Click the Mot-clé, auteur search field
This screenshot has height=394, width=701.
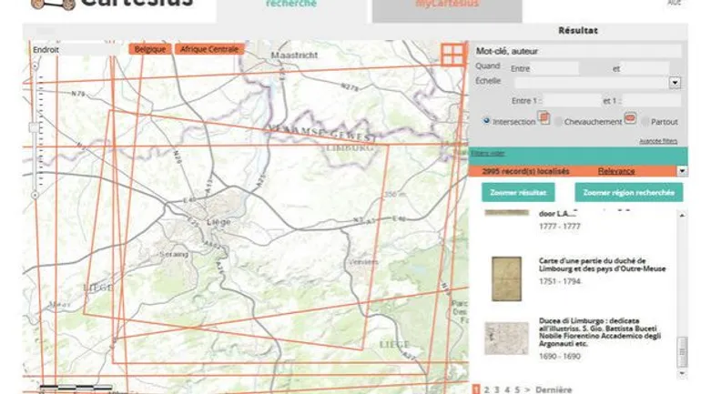click(578, 52)
